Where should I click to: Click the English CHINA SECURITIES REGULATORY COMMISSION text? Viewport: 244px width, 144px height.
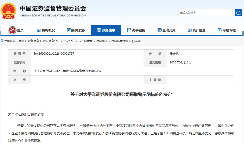(53, 16)
